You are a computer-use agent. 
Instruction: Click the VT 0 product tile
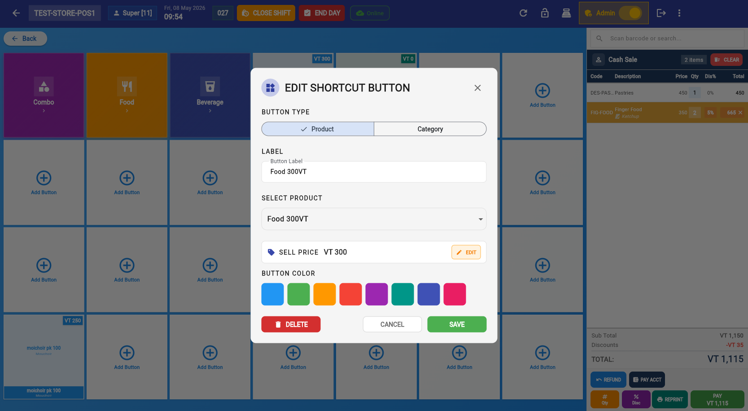(376, 61)
